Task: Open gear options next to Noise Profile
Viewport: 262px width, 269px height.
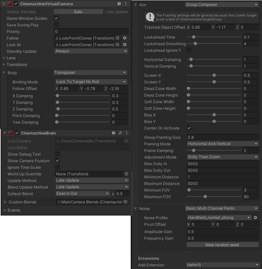Action: tap(255, 218)
